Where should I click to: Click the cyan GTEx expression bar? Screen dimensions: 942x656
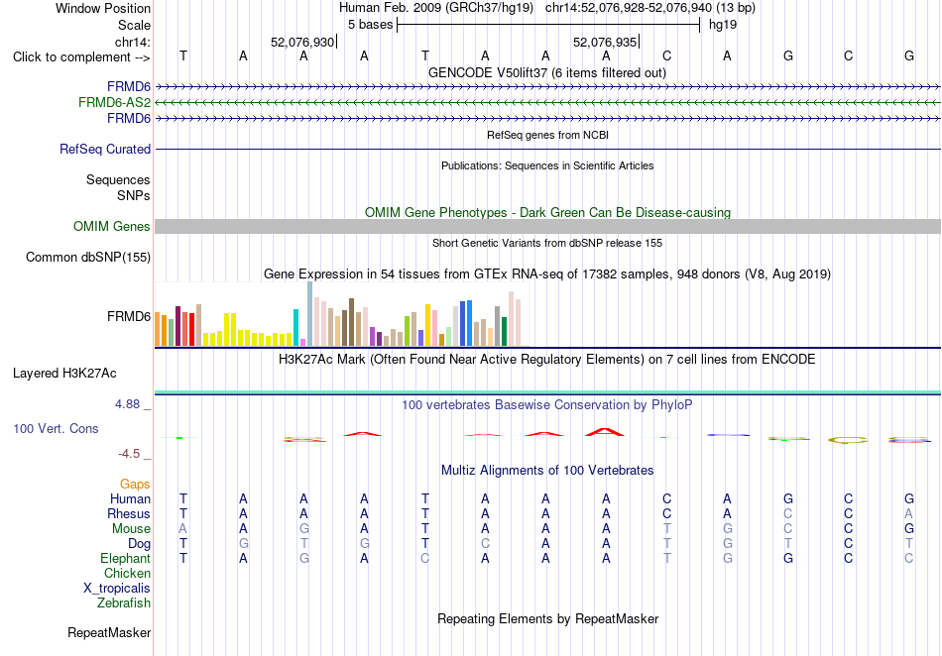[x=296, y=328]
